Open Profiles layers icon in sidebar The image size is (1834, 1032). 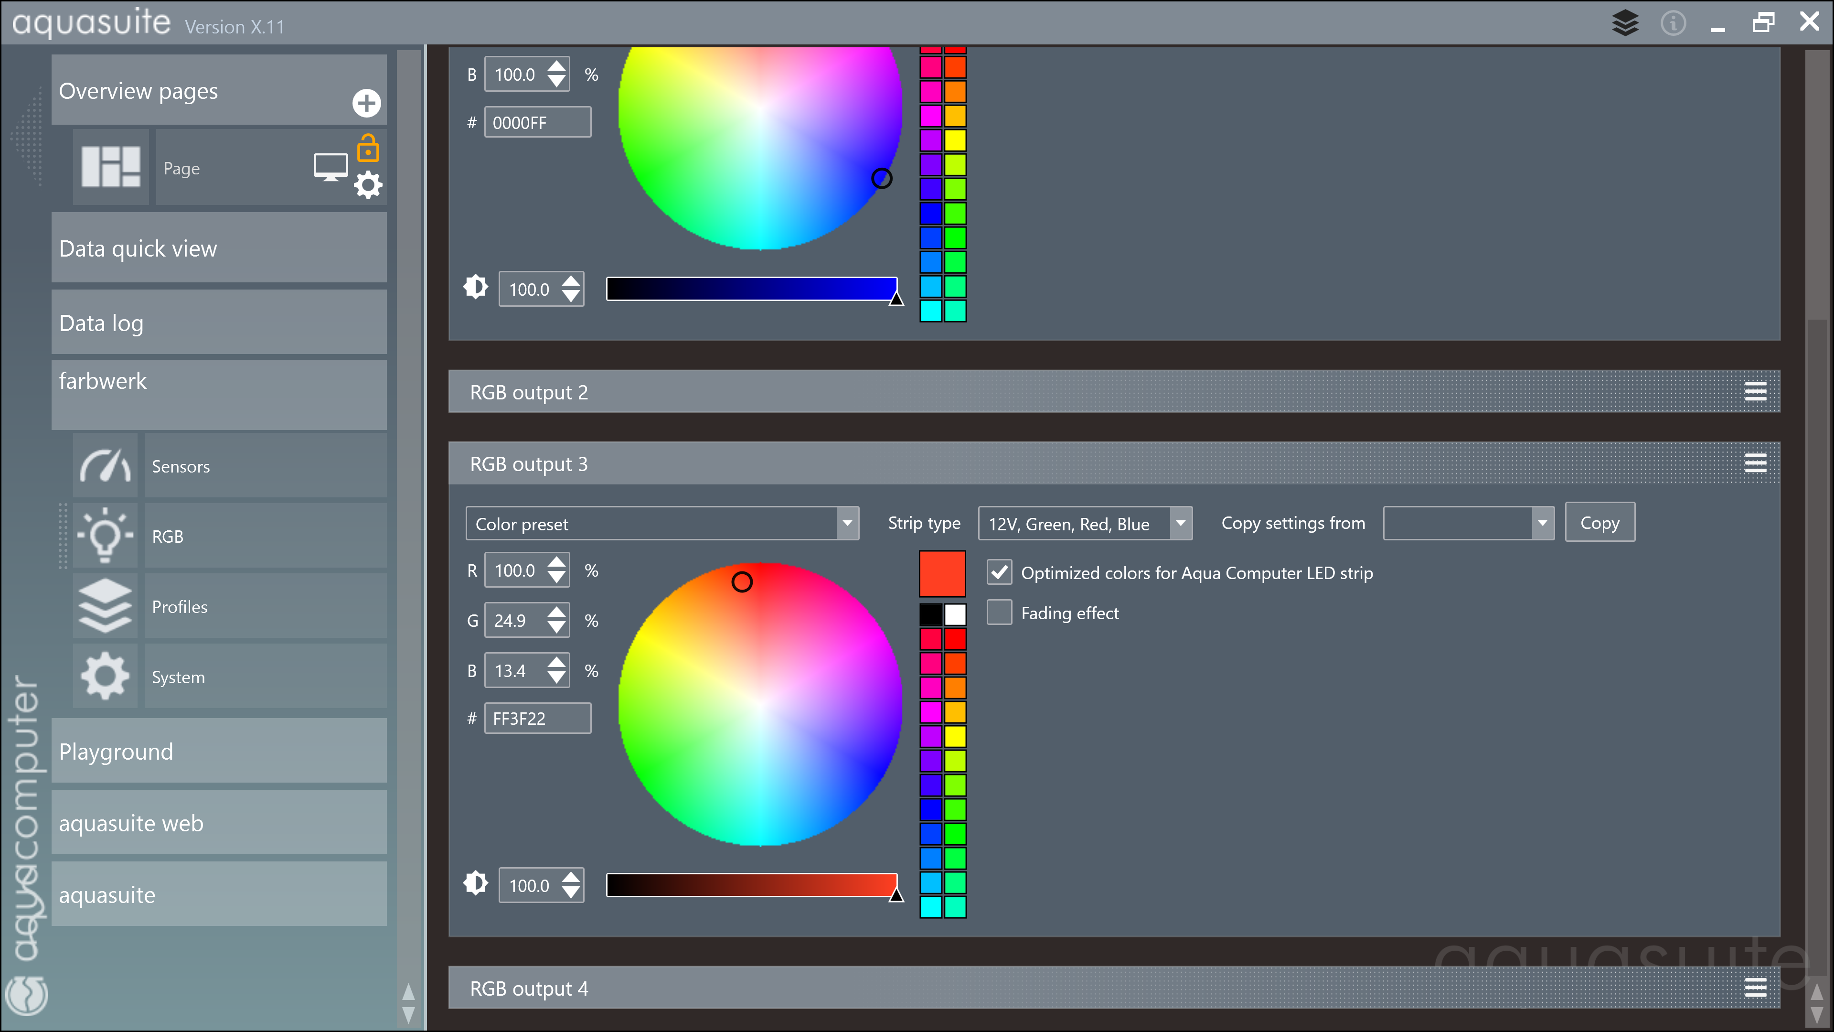tap(106, 606)
